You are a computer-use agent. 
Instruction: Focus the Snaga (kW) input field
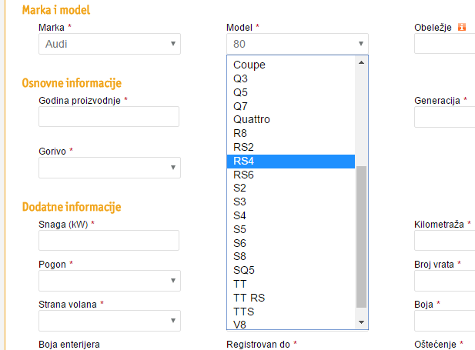[x=109, y=241]
